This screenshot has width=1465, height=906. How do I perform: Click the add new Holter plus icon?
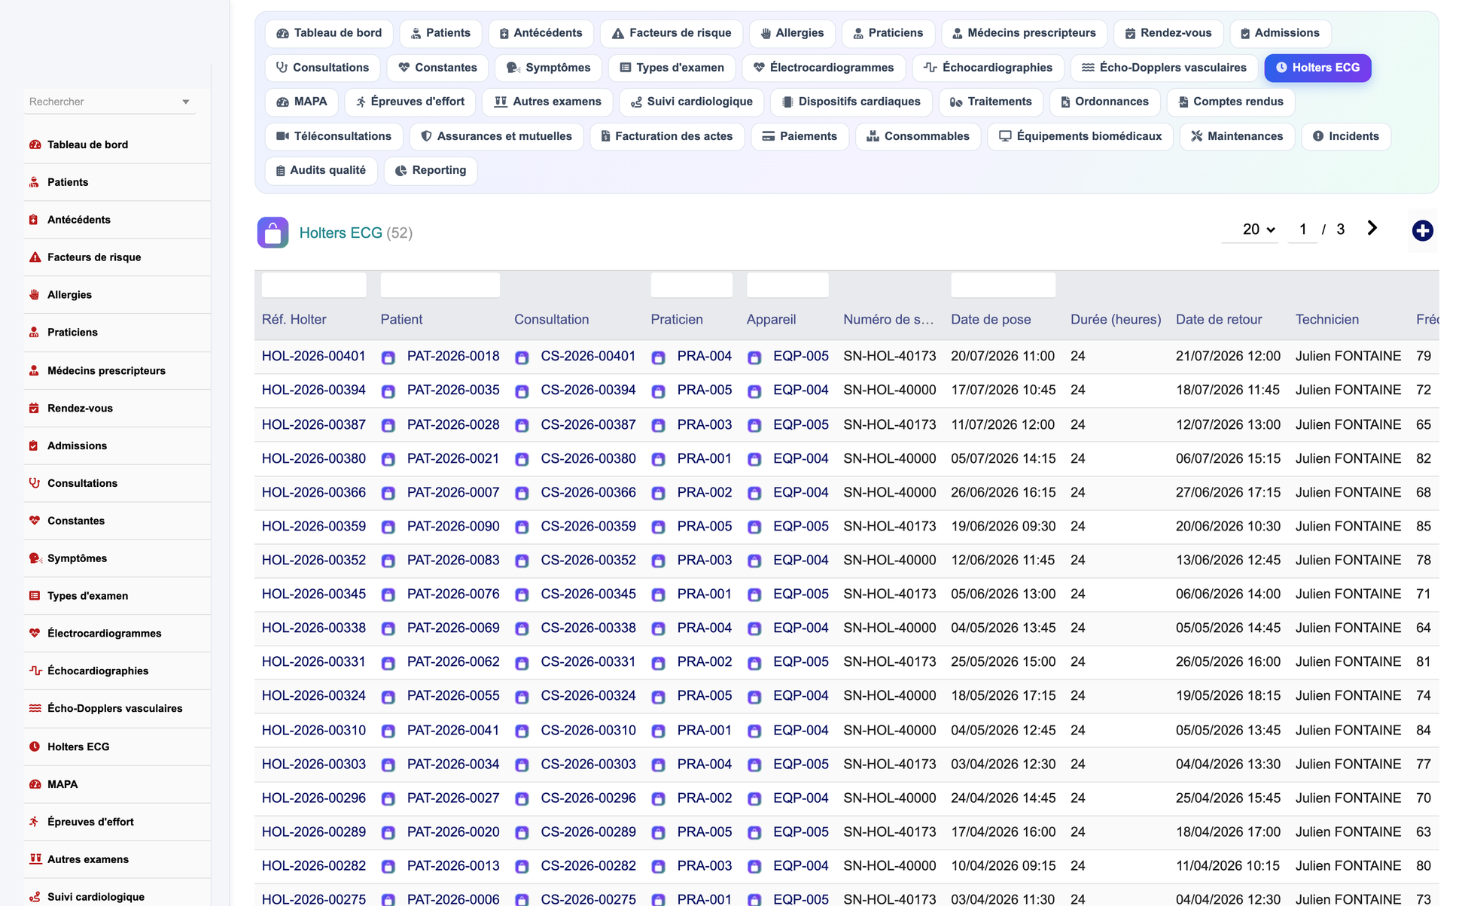(x=1422, y=231)
